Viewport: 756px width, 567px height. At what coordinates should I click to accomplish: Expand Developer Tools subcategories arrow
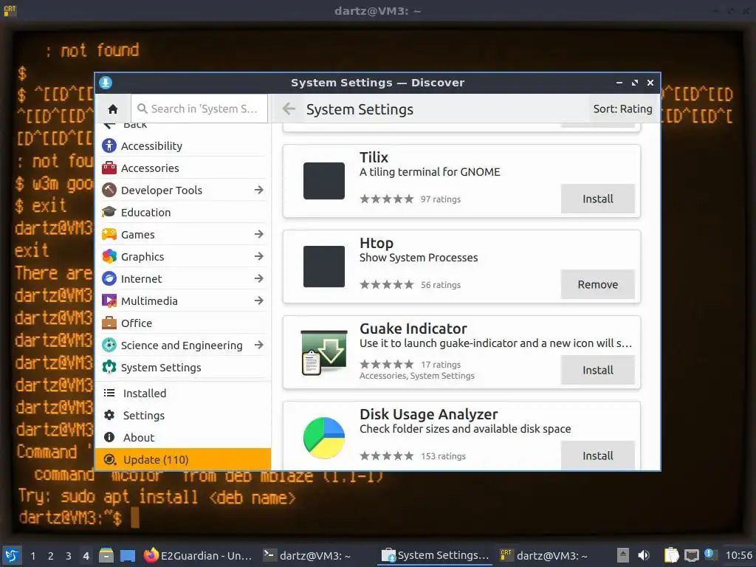coord(259,190)
